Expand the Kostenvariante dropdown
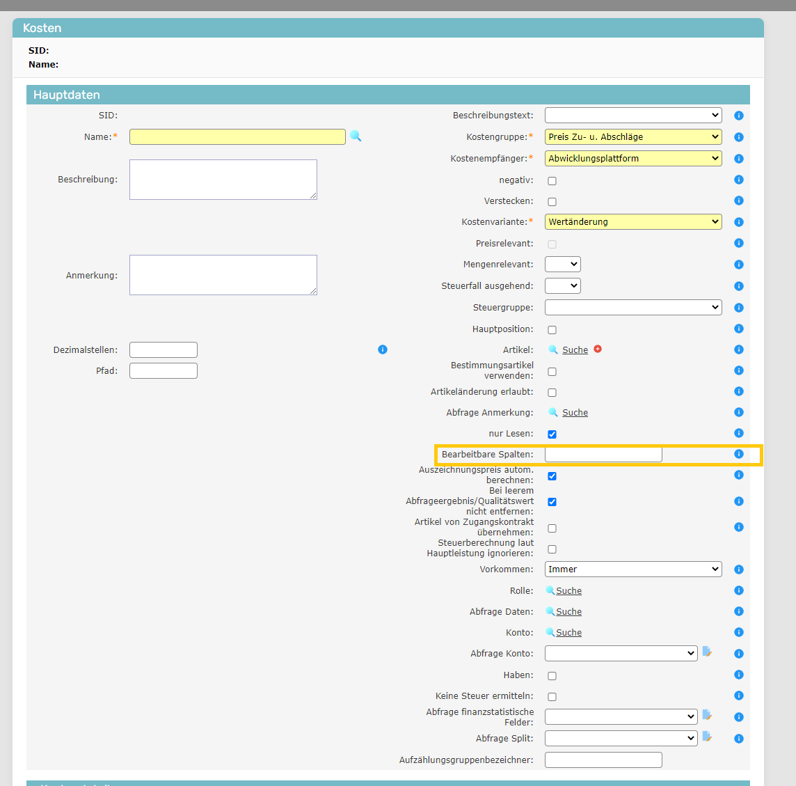Viewport: 796px width, 786px height. pyautogui.click(x=633, y=222)
